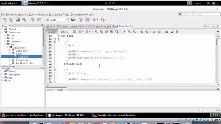The width and height of the screenshot is (221, 124).
Task: Click the Save All toolbar icon
Action: [x=25, y=20]
